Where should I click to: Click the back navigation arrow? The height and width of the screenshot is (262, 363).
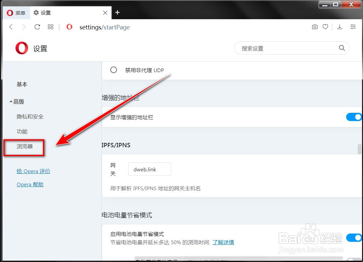click(11, 27)
